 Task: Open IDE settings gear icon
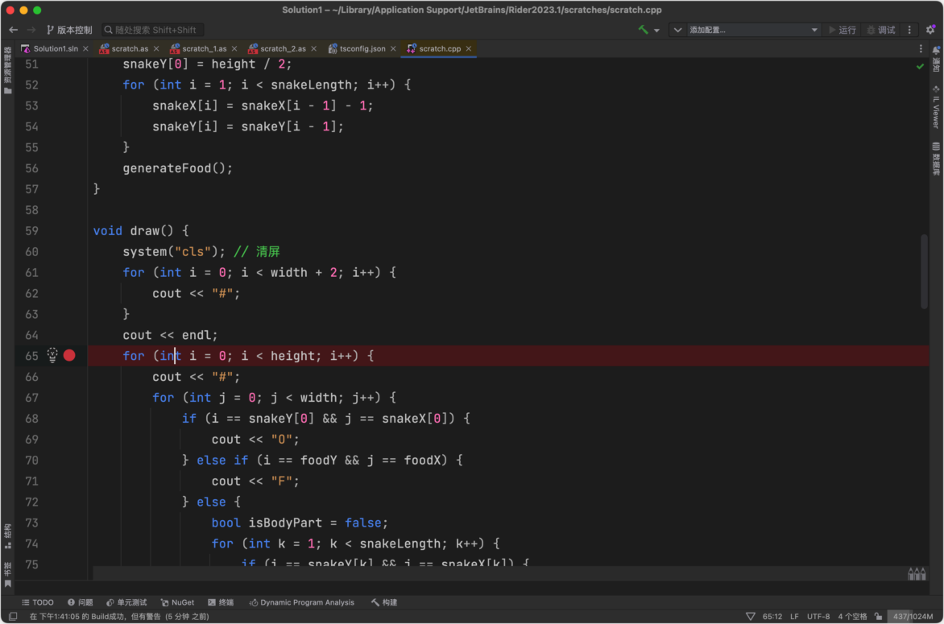click(x=931, y=30)
